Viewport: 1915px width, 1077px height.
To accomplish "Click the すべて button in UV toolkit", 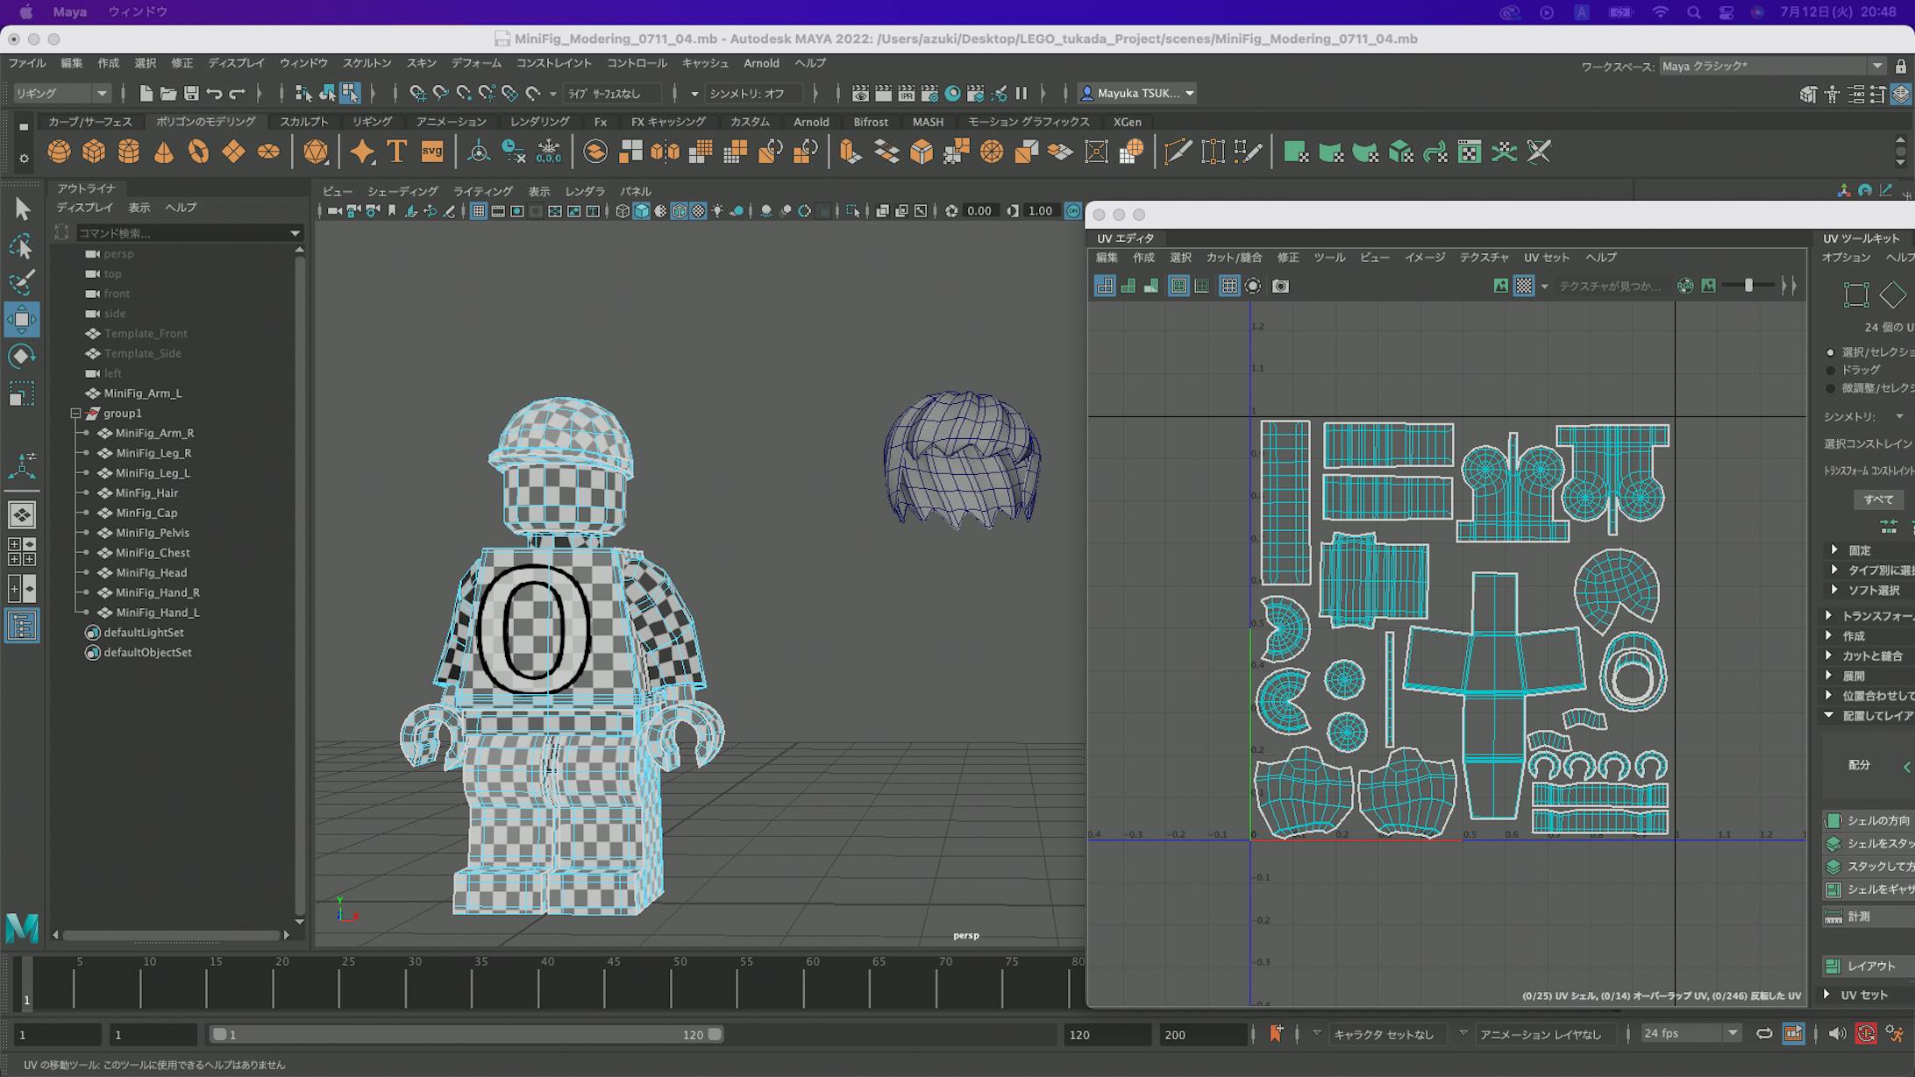I will click(x=1878, y=500).
